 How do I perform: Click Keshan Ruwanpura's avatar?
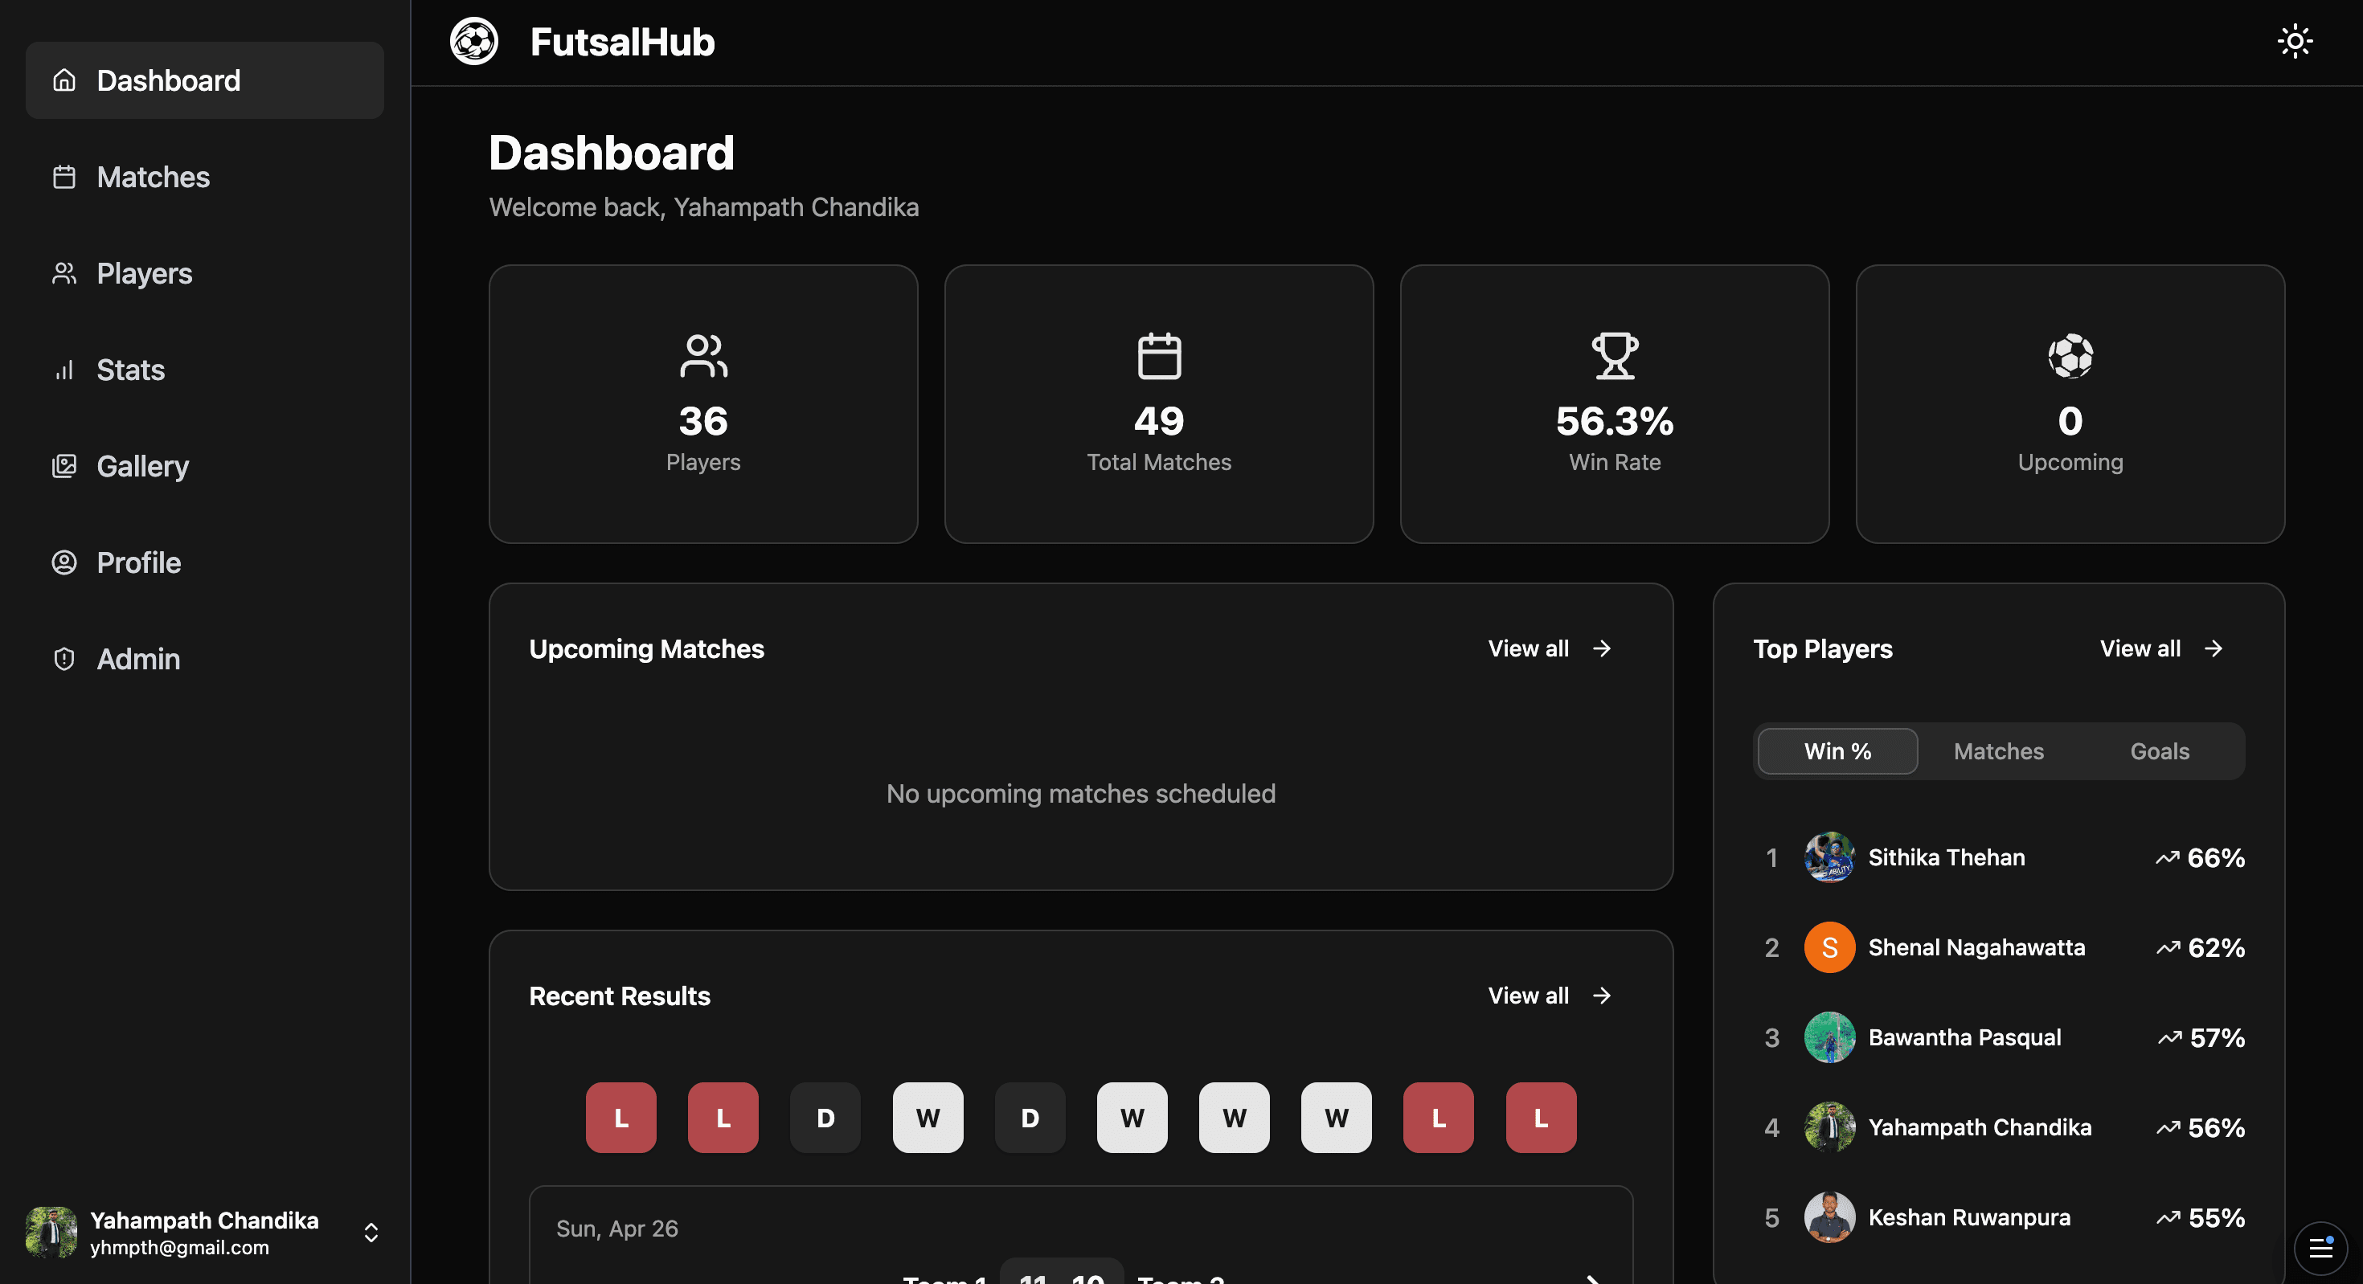(x=1829, y=1217)
